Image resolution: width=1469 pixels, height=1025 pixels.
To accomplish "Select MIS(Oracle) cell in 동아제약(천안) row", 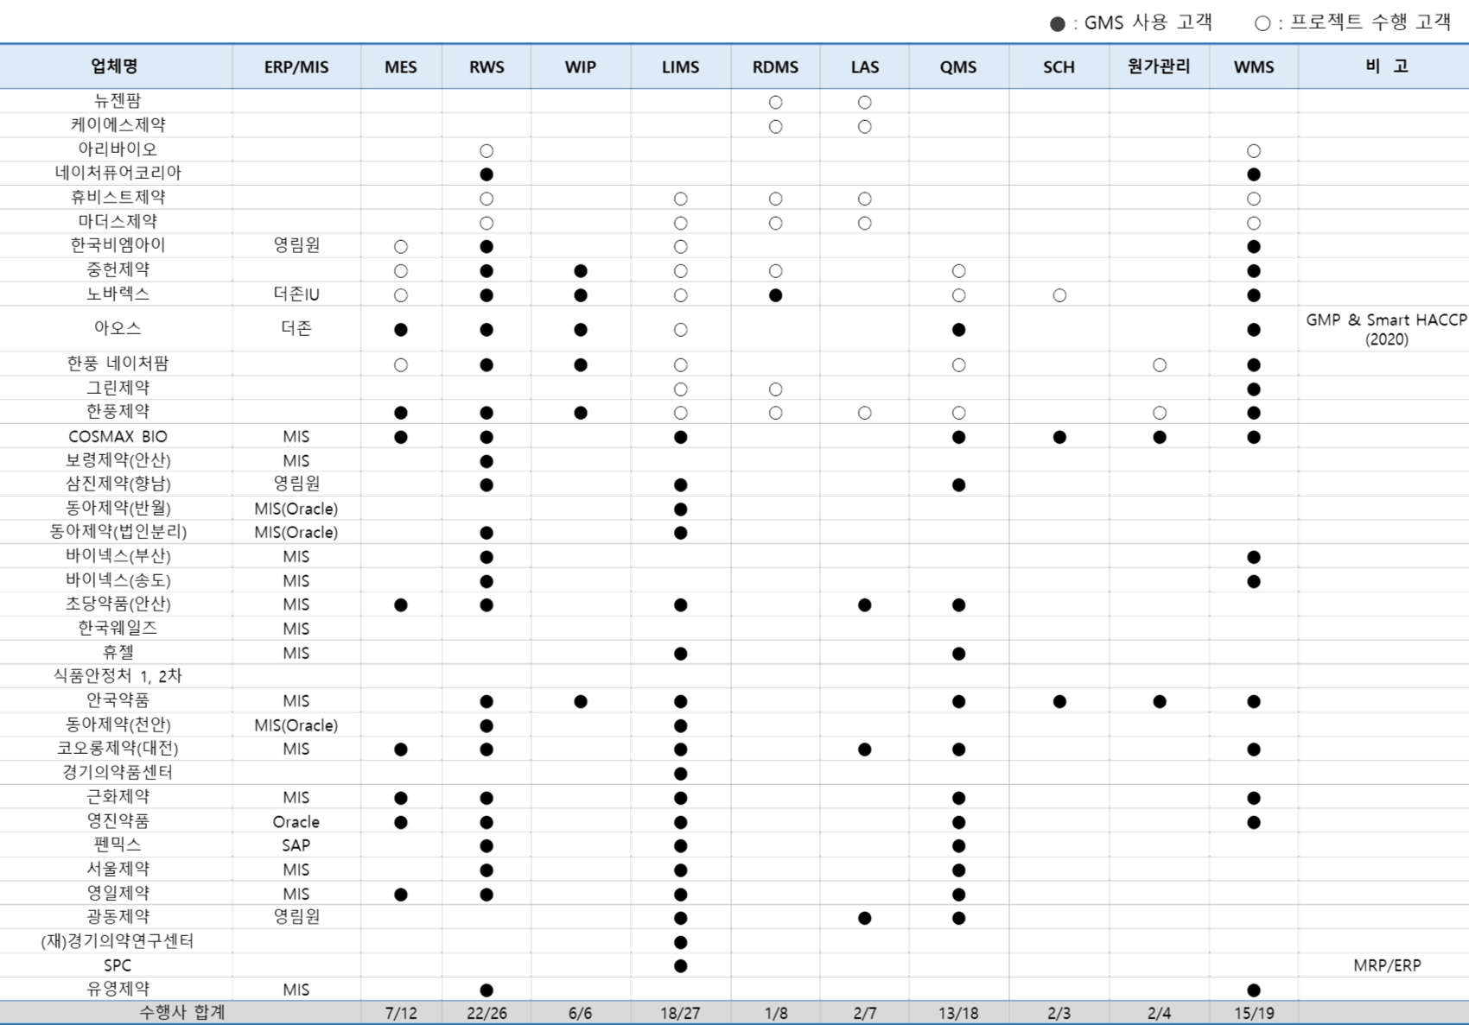I will tap(296, 725).
